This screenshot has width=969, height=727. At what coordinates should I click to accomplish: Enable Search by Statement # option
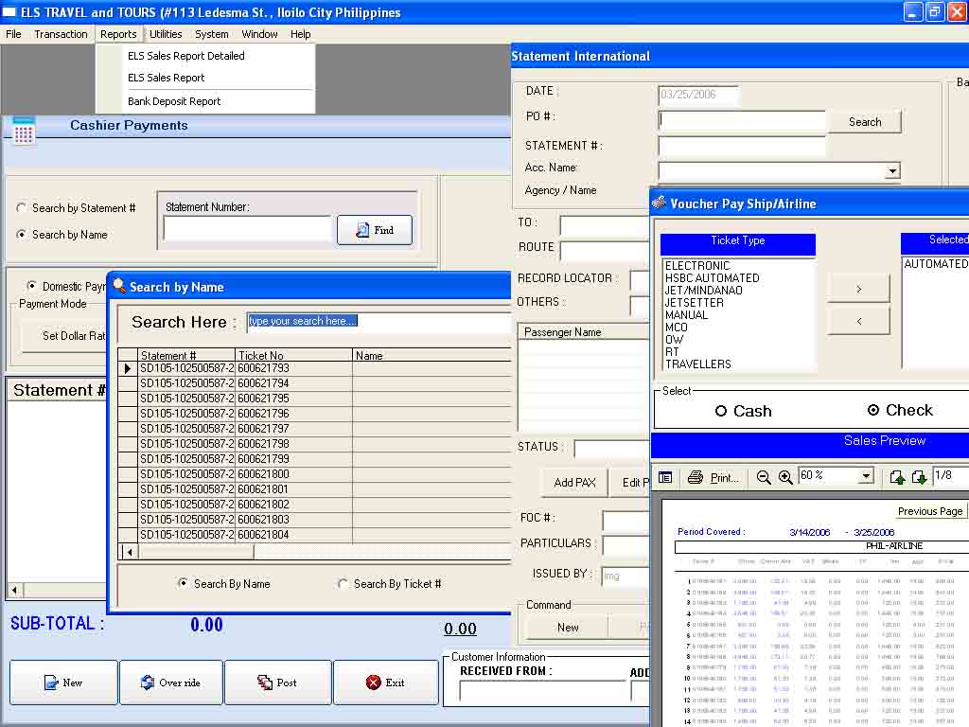coord(20,208)
